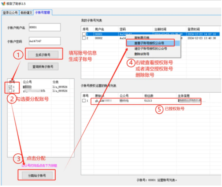Check sub-account 00002 row checkbox

coord(84,38)
